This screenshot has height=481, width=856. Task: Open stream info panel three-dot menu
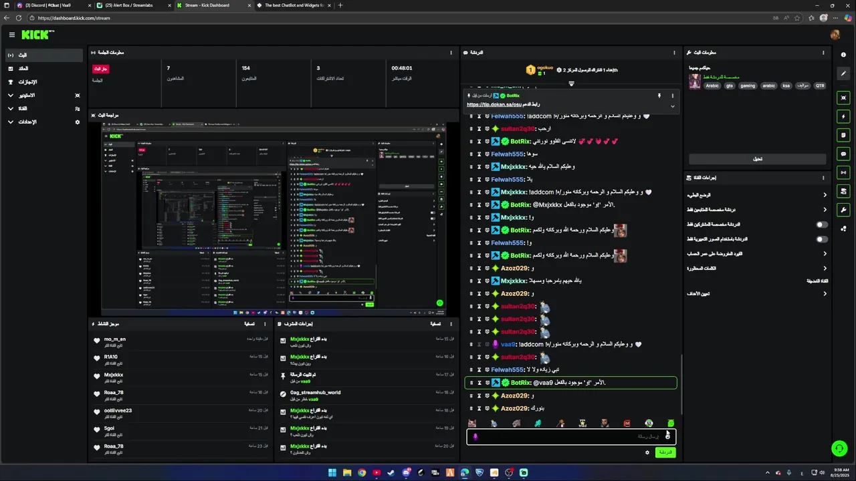[823, 52]
